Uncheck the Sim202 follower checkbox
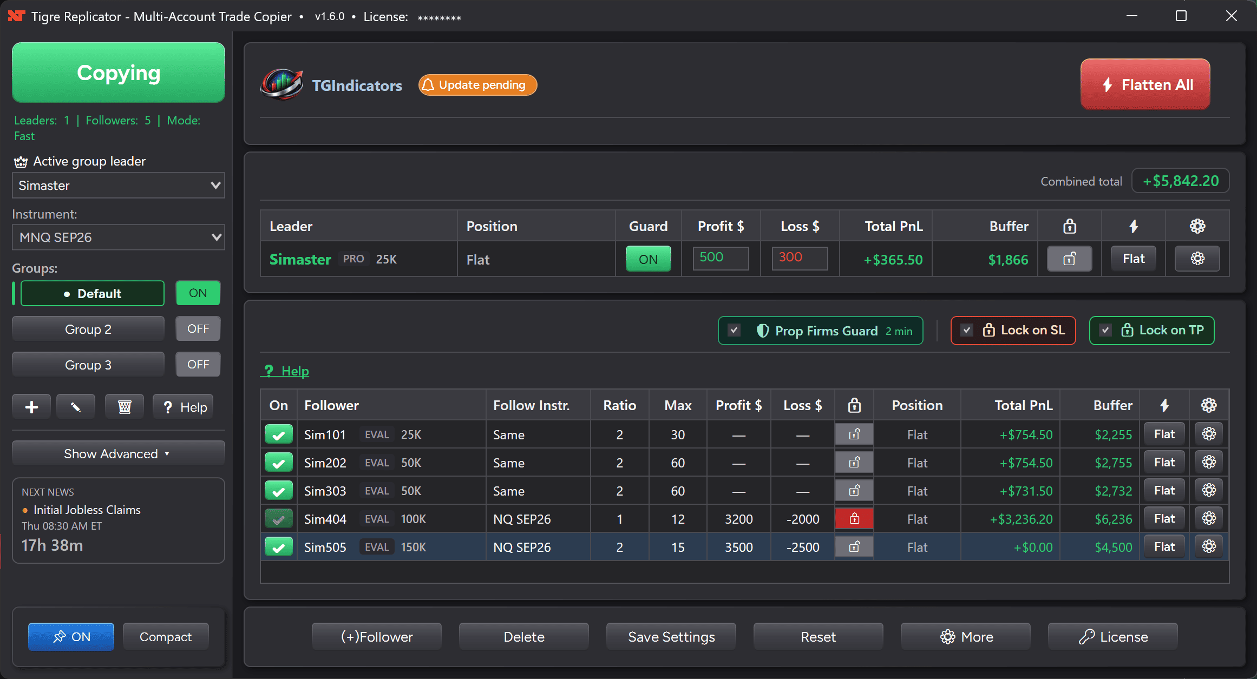 [279, 462]
